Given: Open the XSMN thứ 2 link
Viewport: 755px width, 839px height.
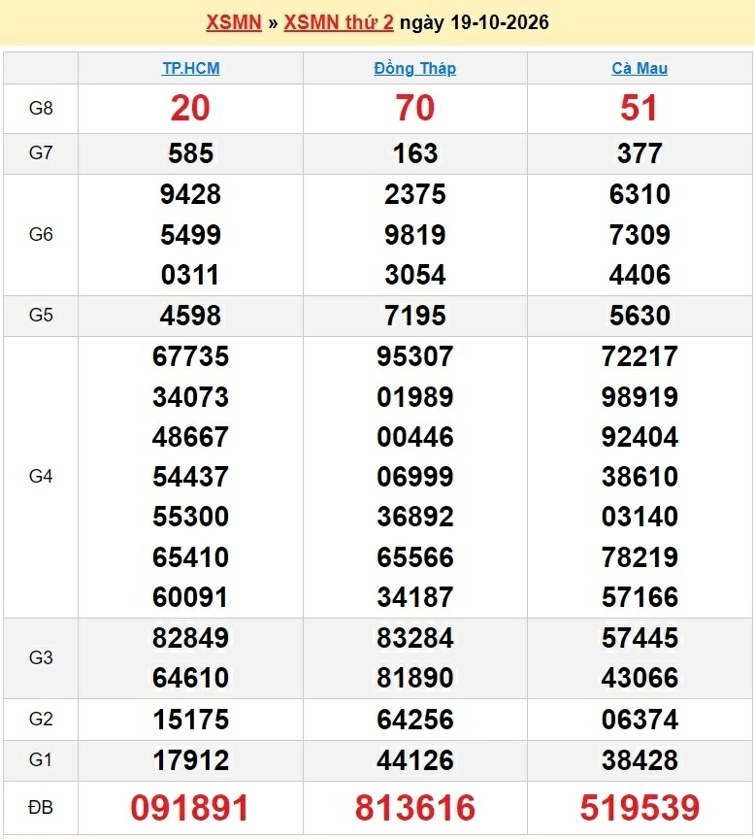Looking at the screenshot, I should [x=339, y=22].
